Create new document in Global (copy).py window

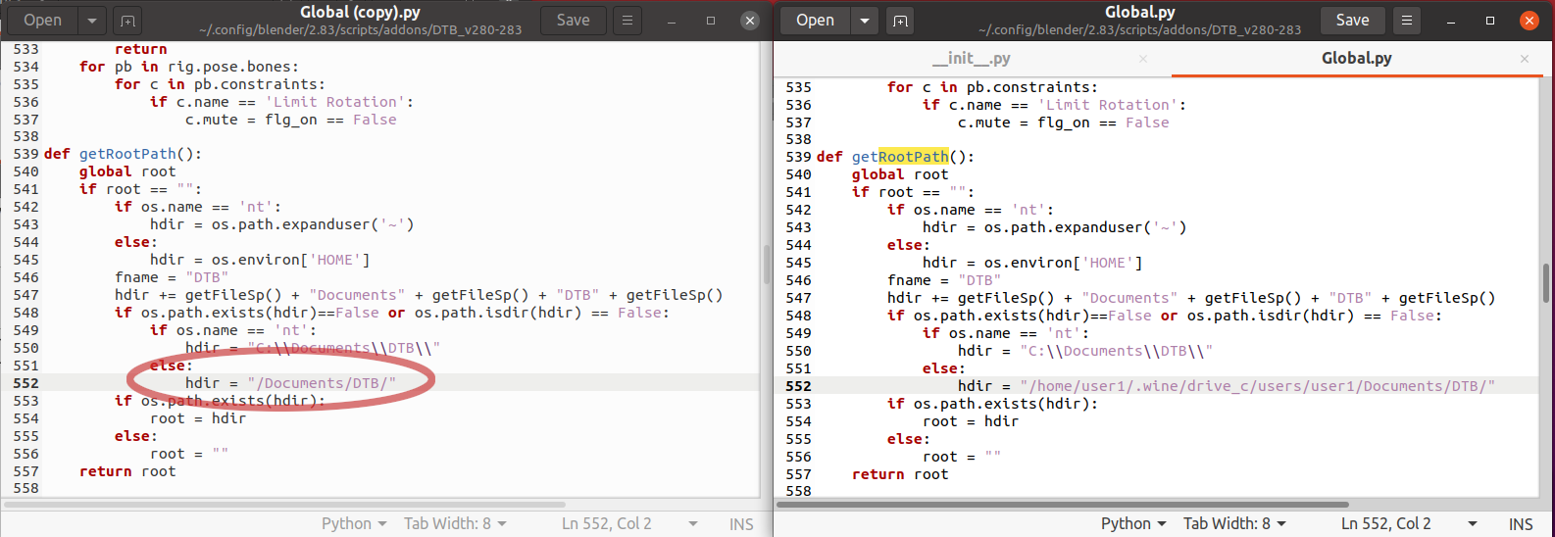pyautogui.click(x=127, y=20)
